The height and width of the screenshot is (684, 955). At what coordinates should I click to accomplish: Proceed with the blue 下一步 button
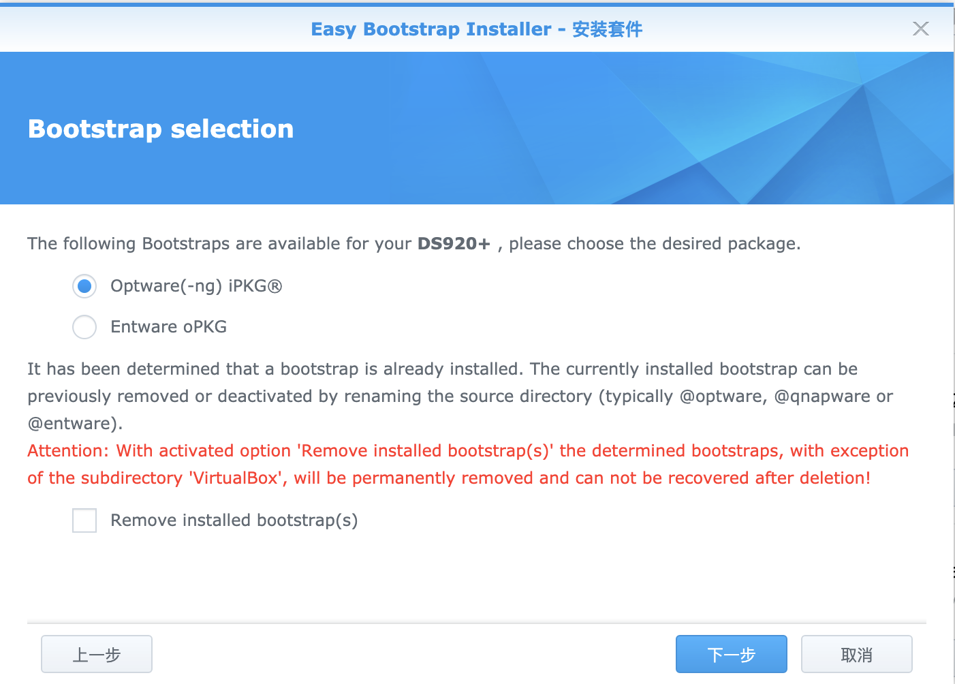pyautogui.click(x=732, y=654)
